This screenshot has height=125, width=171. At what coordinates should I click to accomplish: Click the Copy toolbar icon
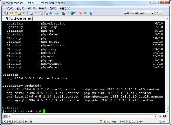tap(41, 13)
